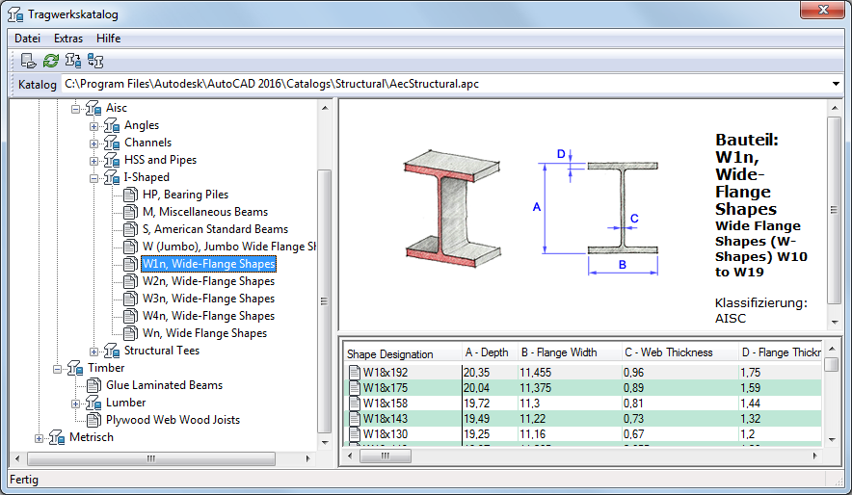Open the Extras menu
The height and width of the screenshot is (495, 852).
(68, 39)
